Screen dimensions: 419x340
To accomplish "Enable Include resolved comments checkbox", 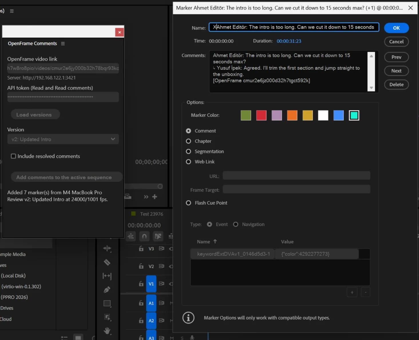I will tap(13, 156).
